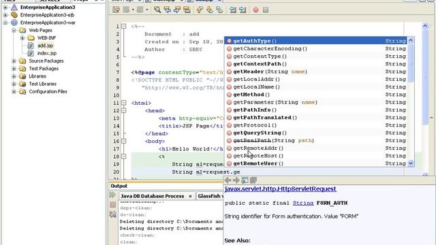Collapse scriptlet fold at line 18
The width and height of the screenshot is (436, 245).
click(124, 157)
